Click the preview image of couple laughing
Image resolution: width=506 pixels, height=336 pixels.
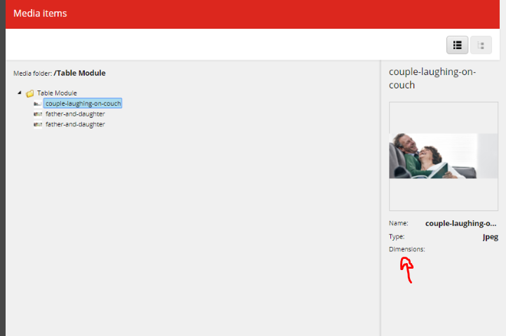pyautogui.click(x=444, y=156)
